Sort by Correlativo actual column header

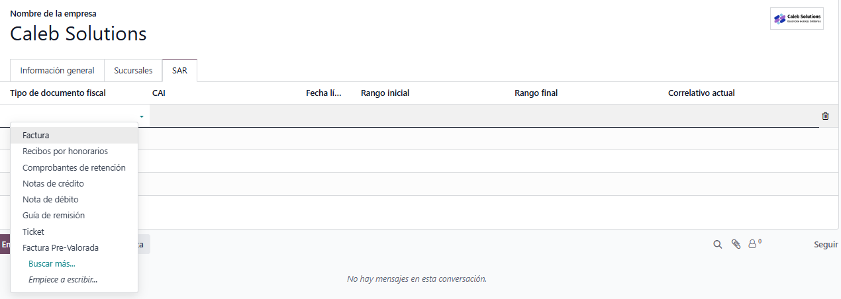click(x=701, y=93)
